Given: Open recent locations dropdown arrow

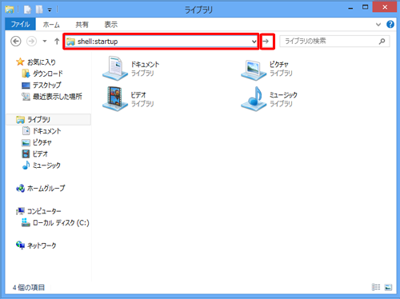Looking at the screenshot, I should (x=45, y=42).
